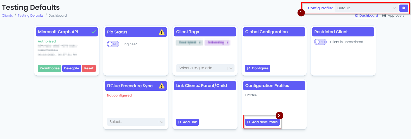Click the Microsoft Graph API green checkmark

(x=94, y=32)
